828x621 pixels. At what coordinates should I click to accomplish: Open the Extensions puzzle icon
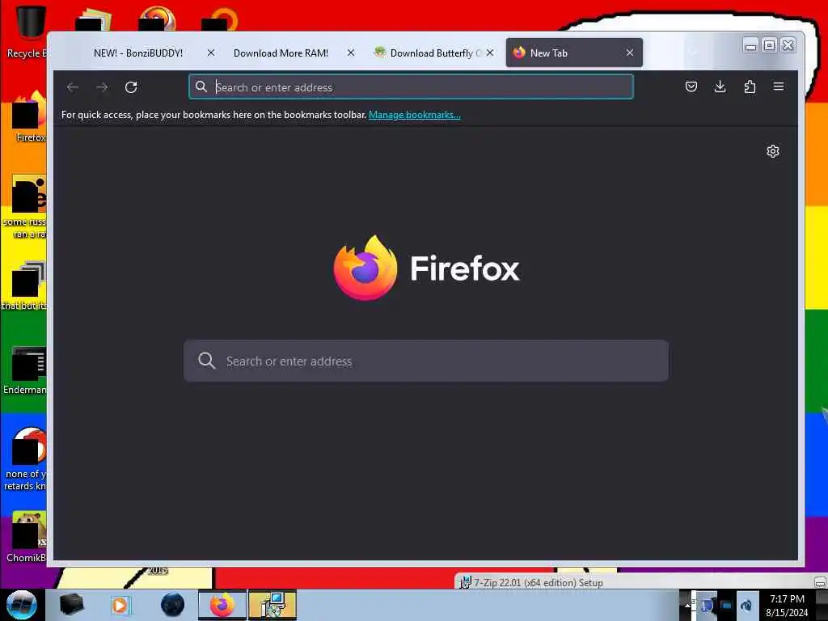tap(750, 87)
